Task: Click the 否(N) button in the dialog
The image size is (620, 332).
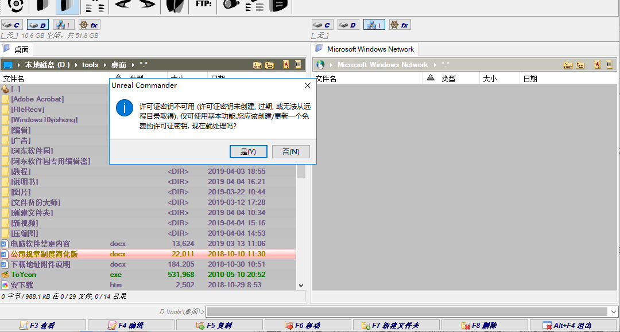Action: click(x=290, y=151)
